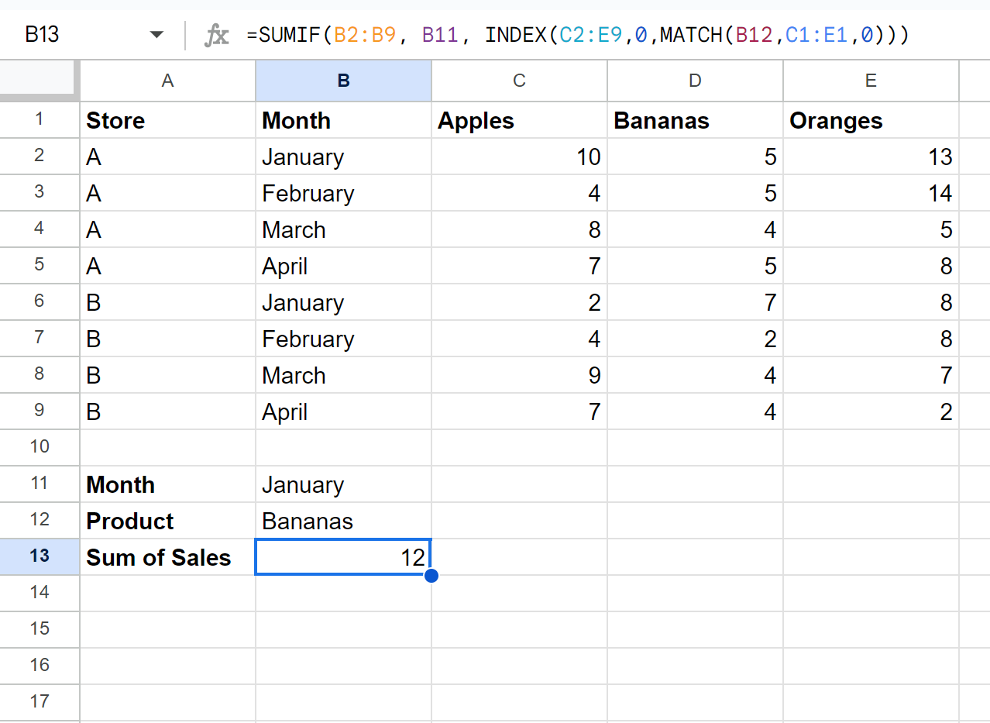Select column D header
The width and height of the screenshot is (990, 723).
point(695,81)
